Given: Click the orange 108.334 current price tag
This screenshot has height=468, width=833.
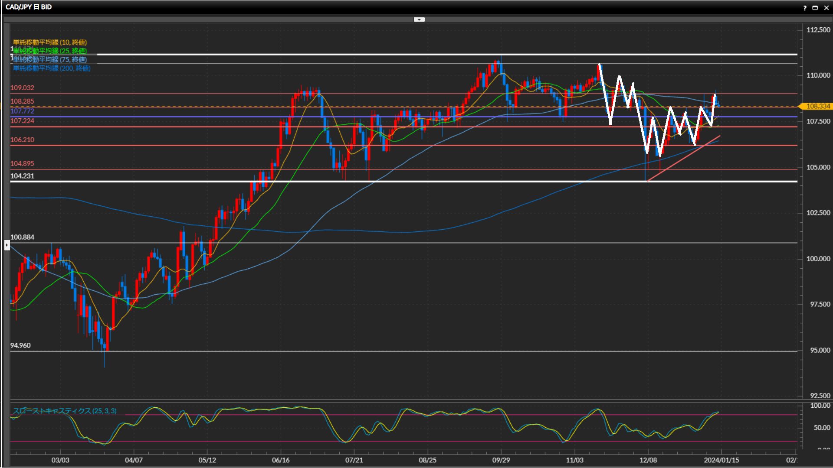Looking at the screenshot, I should [817, 106].
